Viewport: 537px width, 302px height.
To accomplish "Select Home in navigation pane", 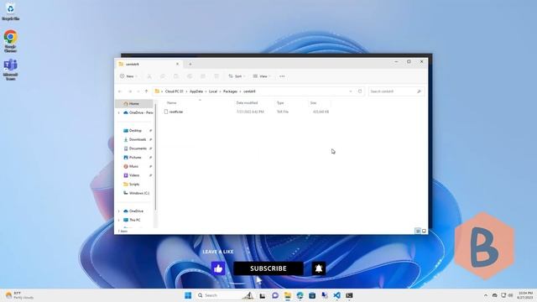I will pyautogui.click(x=134, y=103).
